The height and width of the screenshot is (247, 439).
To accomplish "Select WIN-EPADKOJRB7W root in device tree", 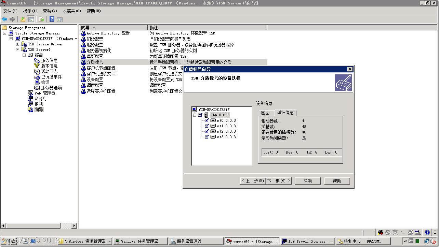I will coord(214,110).
